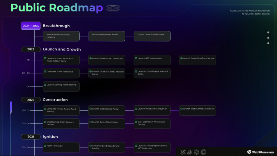Click the check mark on Complete POKA Token Sale

pyautogui.click(x=45, y=72)
